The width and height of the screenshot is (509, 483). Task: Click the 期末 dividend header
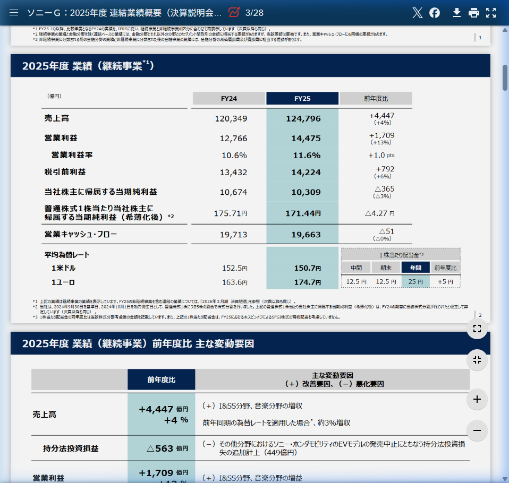pos(386,268)
